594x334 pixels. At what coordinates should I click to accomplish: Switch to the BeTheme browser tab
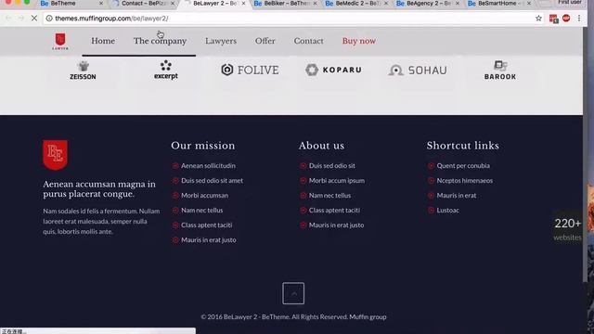[71, 4]
